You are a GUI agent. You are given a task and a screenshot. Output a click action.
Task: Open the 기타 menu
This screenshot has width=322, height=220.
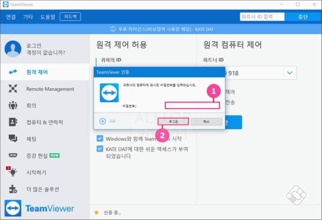(28, 17)
